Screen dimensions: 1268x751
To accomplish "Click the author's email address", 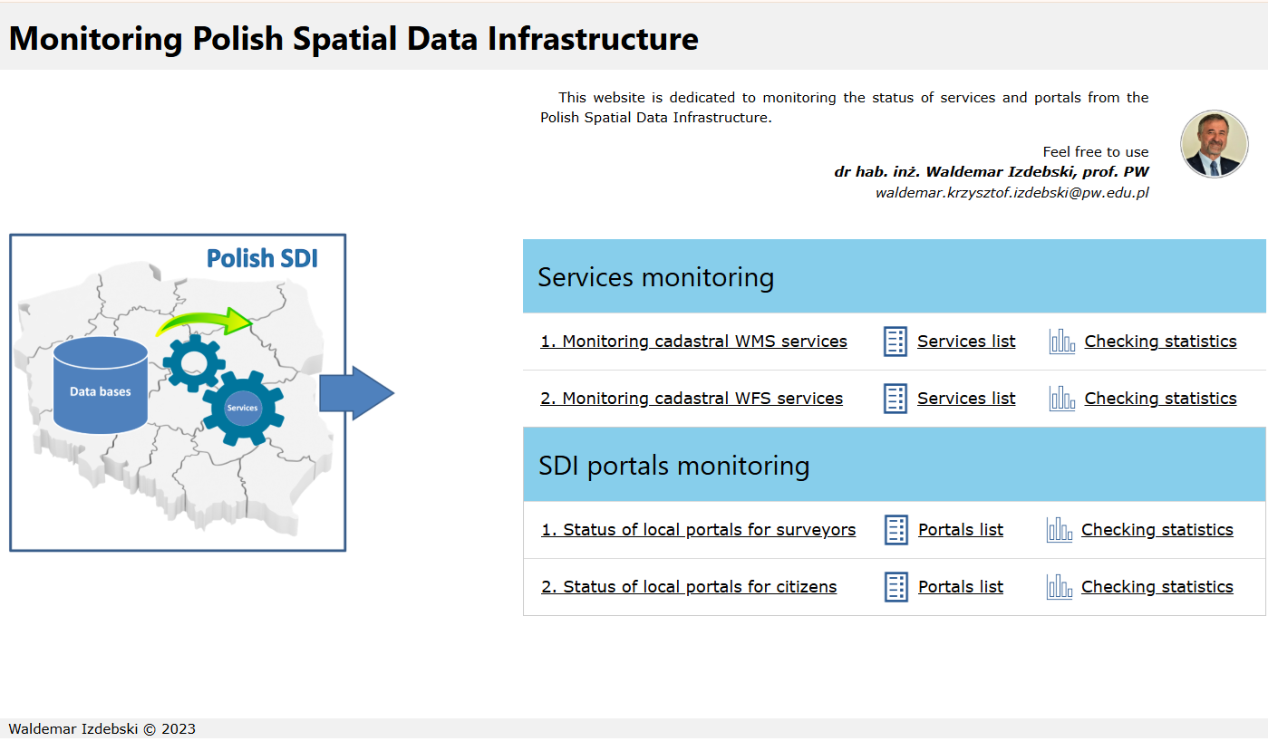I will point(1011,193).
